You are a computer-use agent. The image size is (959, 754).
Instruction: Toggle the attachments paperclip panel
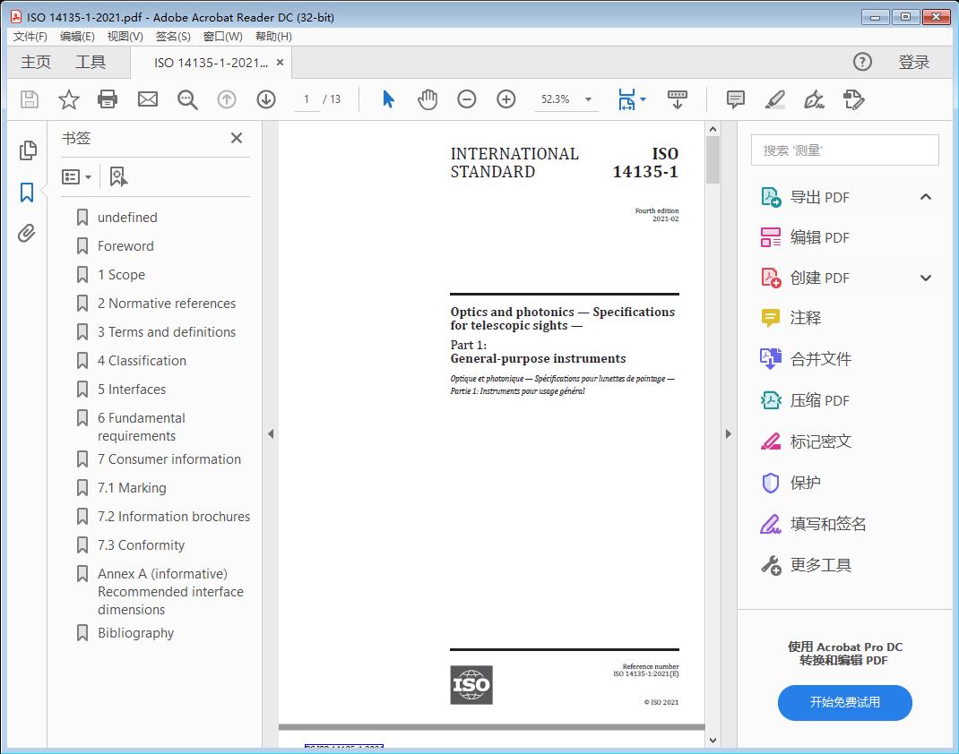[x=27, y=234]
